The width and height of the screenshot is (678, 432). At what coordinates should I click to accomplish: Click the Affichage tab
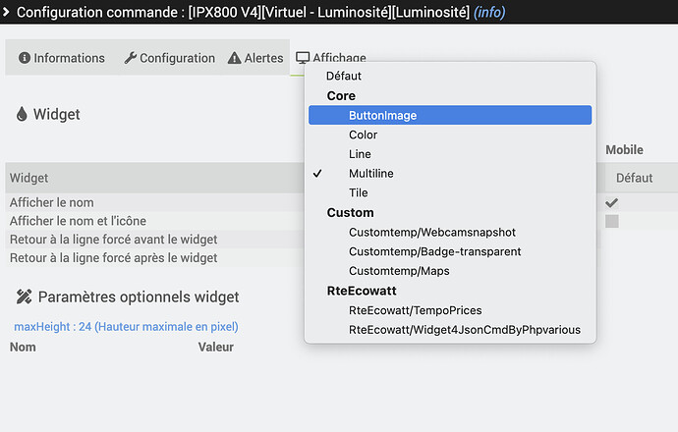(330, 58)
